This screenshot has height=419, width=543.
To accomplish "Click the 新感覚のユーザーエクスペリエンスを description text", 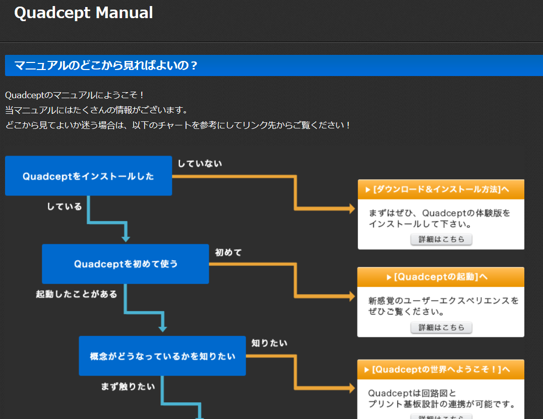I will click(443, 306).
